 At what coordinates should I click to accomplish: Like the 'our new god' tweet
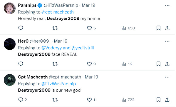pyautogui.click(x=92, y=100)
